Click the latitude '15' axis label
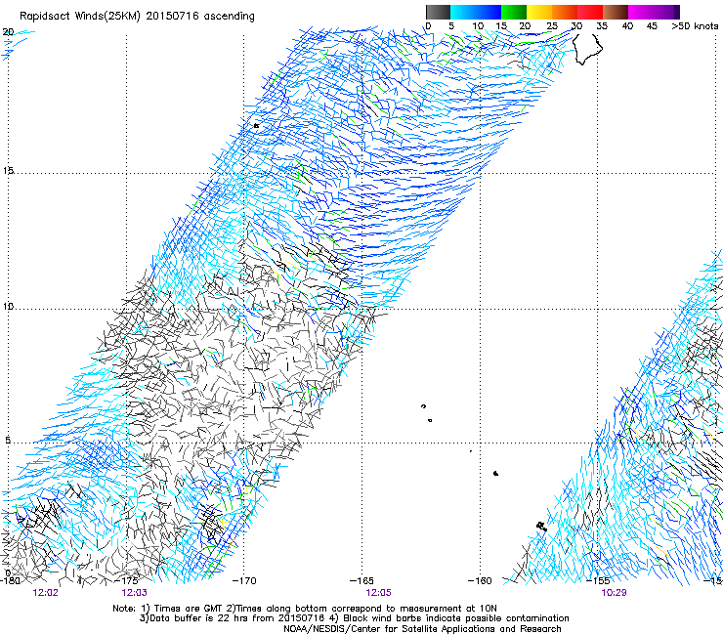723x635 pixels. [x=8, y=171]
